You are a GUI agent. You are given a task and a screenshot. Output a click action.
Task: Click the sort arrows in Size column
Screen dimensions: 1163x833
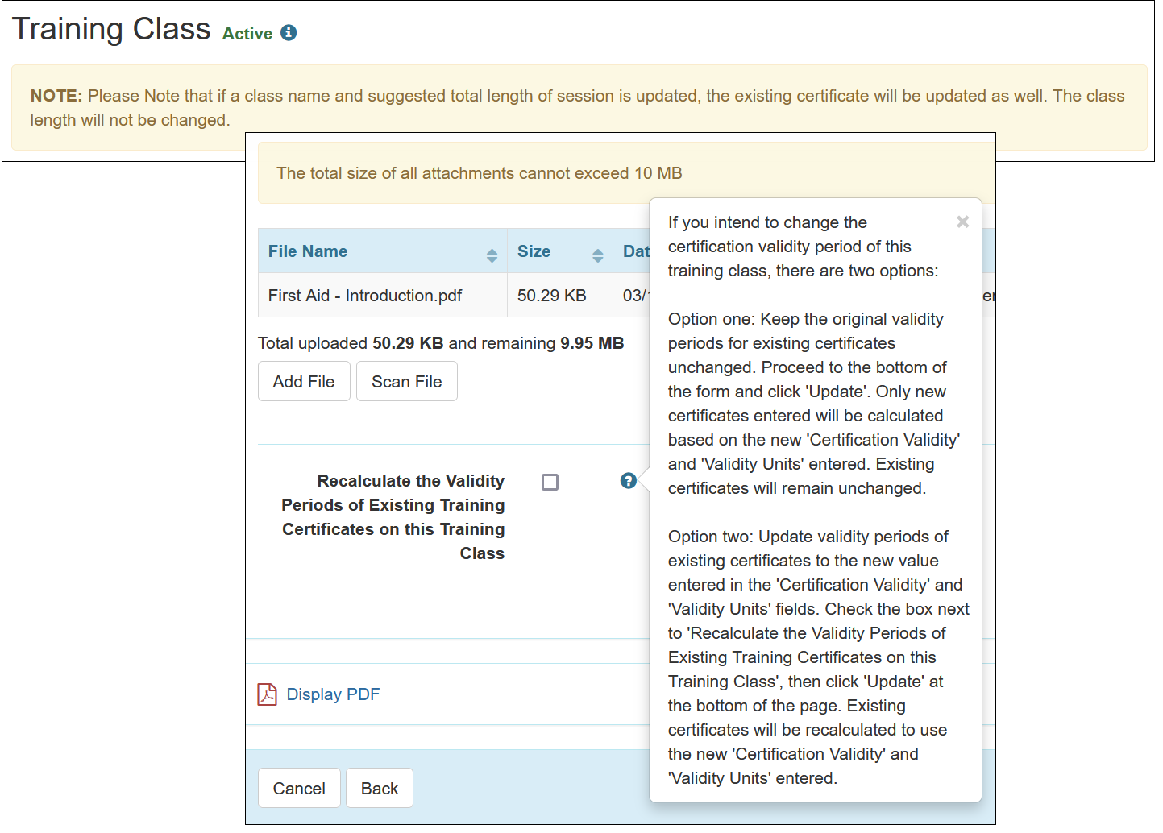[597, 255]
